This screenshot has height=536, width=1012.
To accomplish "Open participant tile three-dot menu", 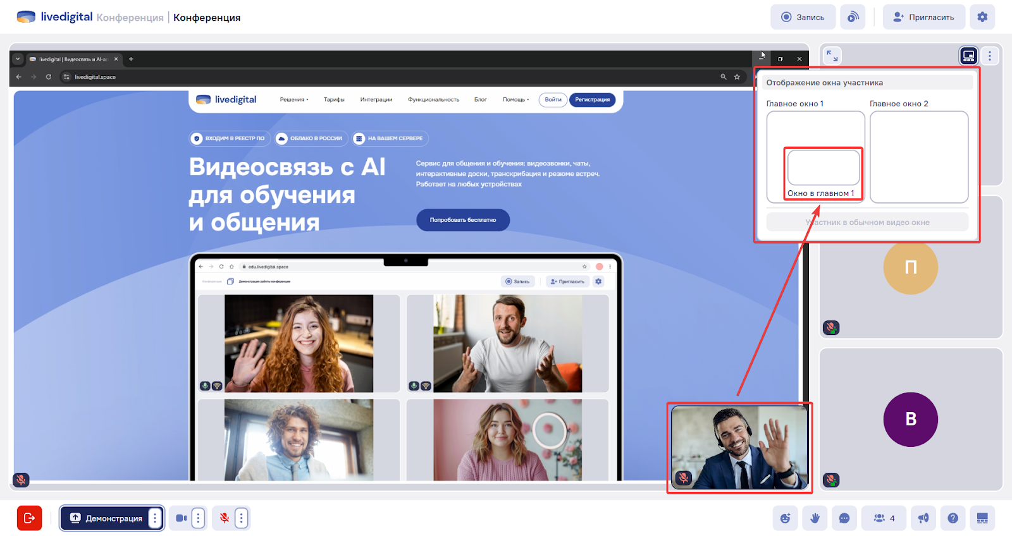I will point(990,56).
